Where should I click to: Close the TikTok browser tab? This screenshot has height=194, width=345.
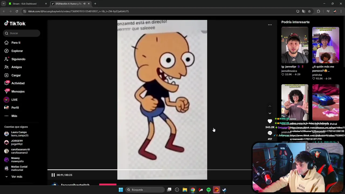(x=89, y=4)
